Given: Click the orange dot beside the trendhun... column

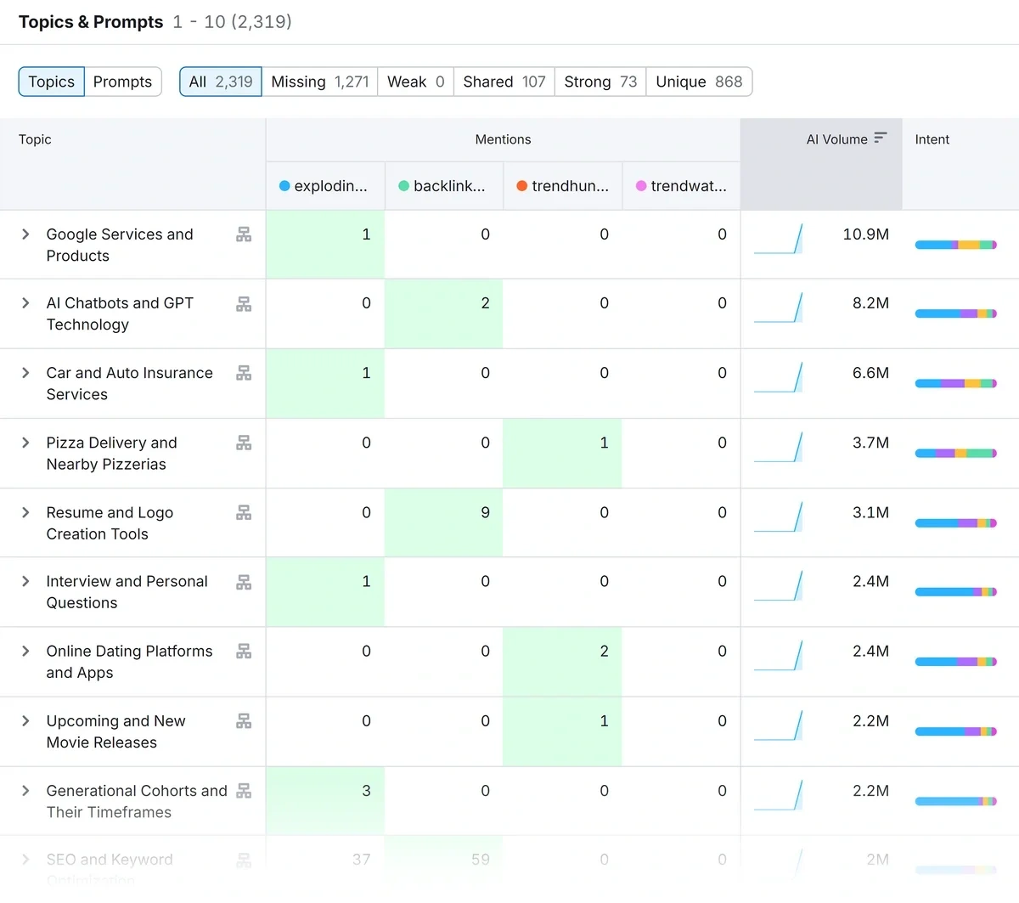Looking at the screenshot, I should tap(521, 186).
